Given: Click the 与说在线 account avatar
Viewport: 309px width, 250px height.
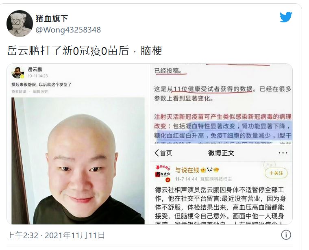Looking at the screenshot, I should tap(163, 173).
